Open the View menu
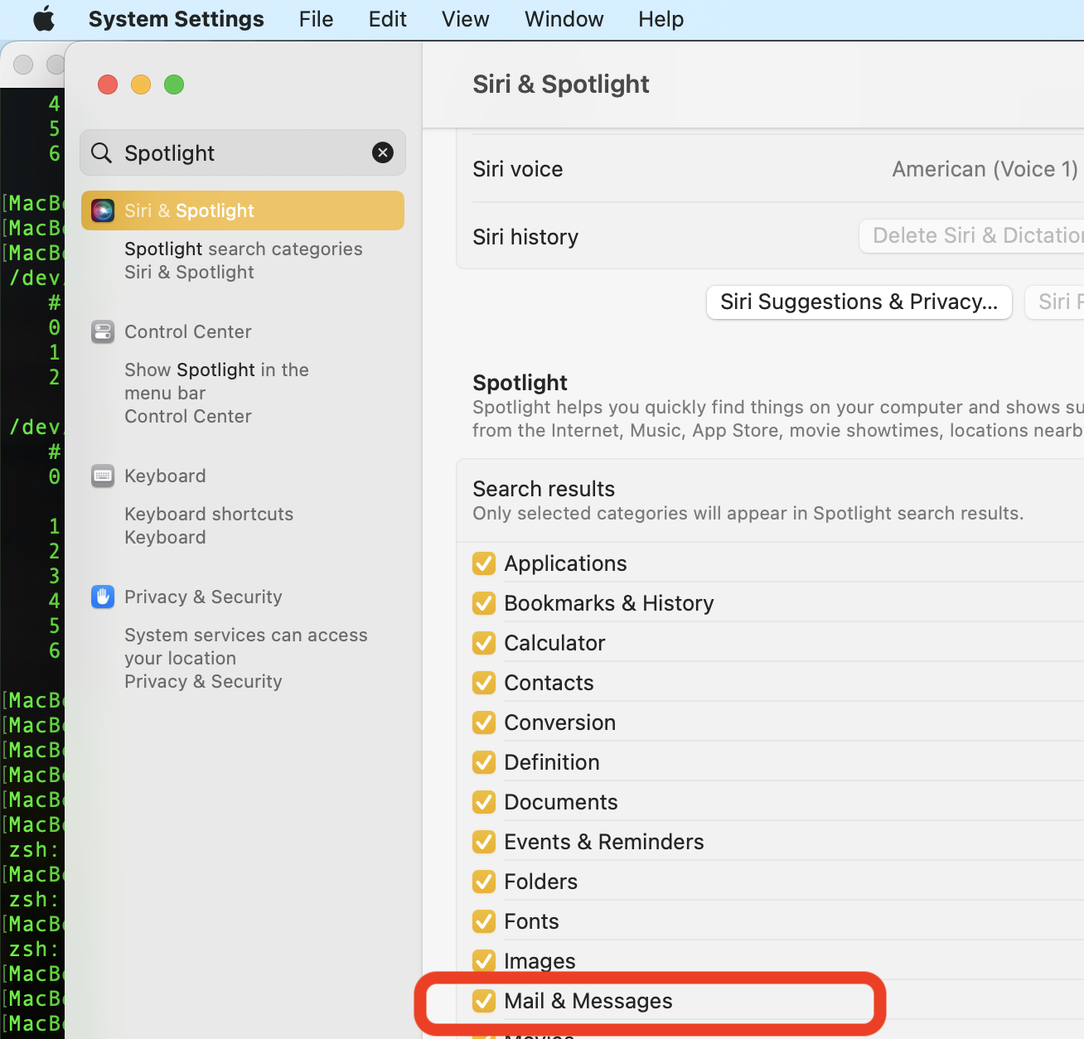 (x=466, y=19)
